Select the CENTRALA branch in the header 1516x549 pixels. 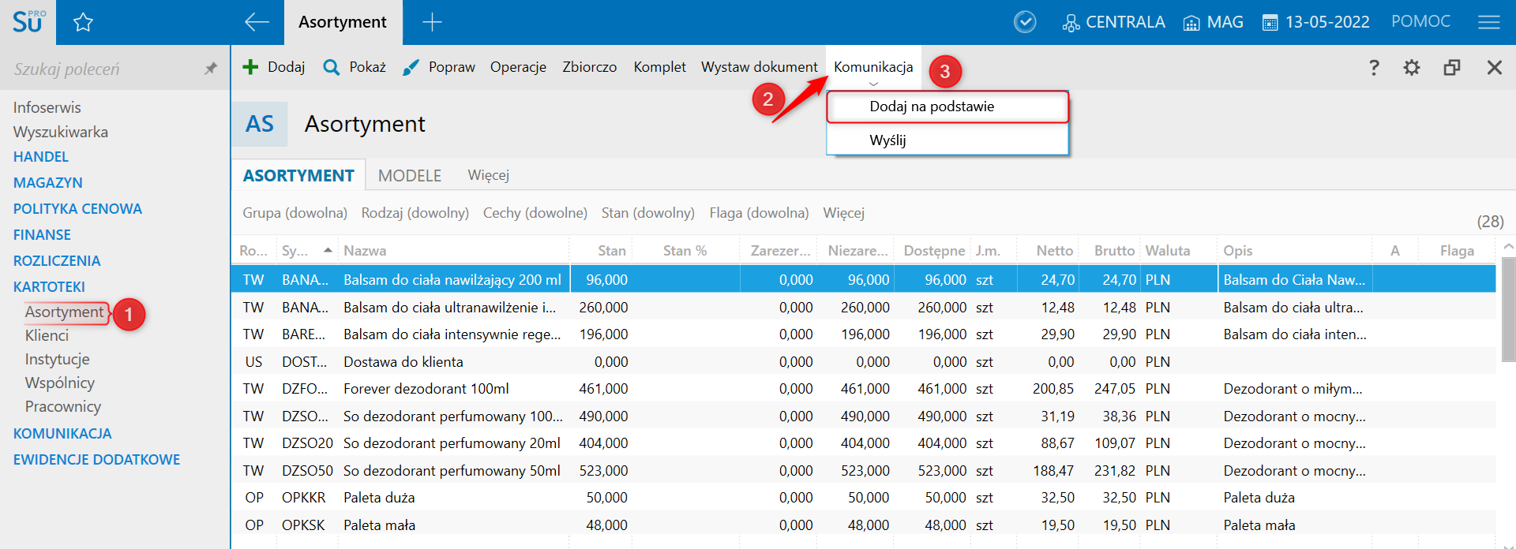[x=1114, y=22]
